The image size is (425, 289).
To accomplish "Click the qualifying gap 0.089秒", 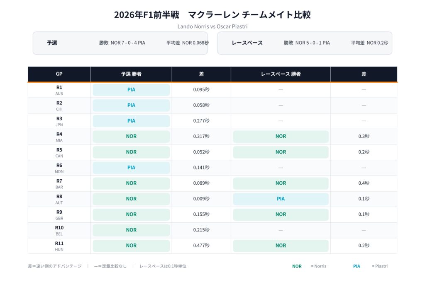I will pyautogui.click(x=201, y=183).
